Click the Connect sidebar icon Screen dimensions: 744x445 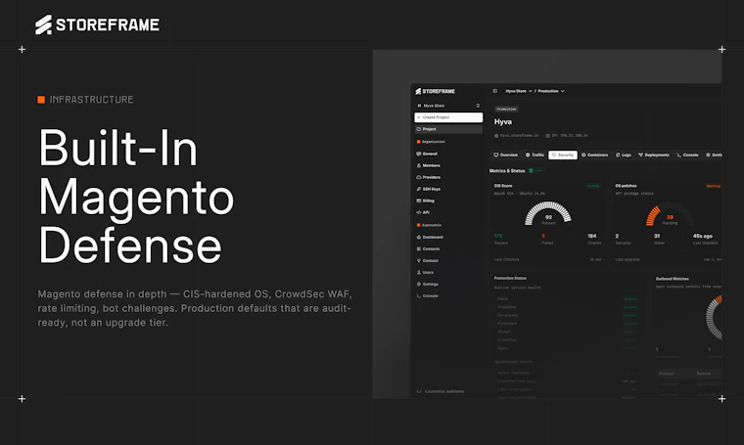pyautogui.click(x=419, y=261)
